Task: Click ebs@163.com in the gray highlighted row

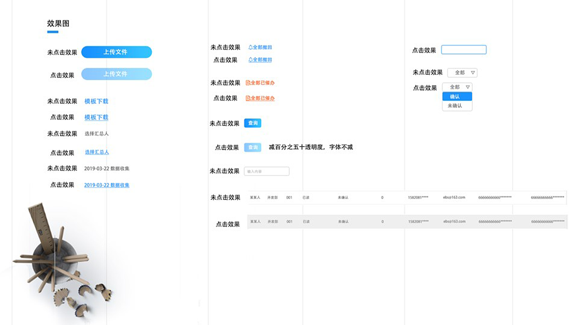Action: pos(454,222)
